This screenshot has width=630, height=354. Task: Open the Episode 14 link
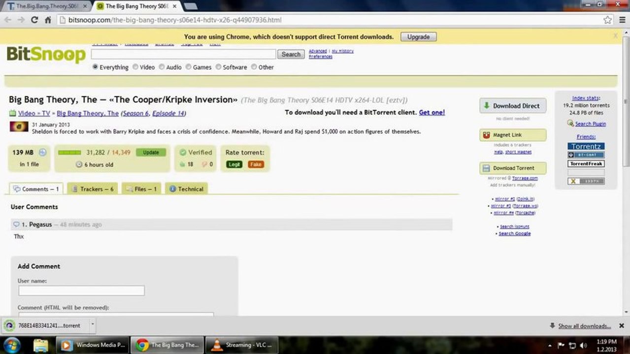click(168, 114)
